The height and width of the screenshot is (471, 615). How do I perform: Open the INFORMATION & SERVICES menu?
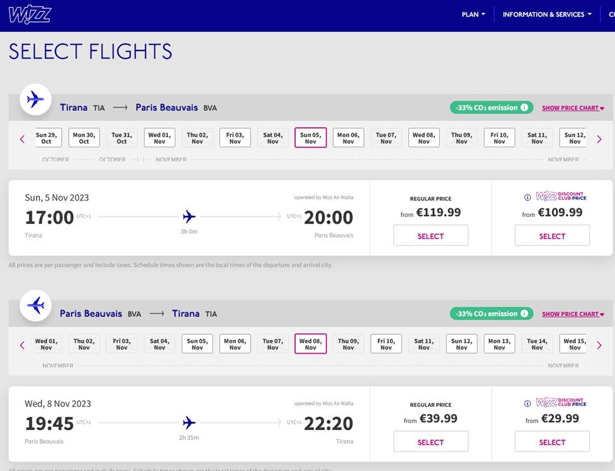(x=547, y=15)
